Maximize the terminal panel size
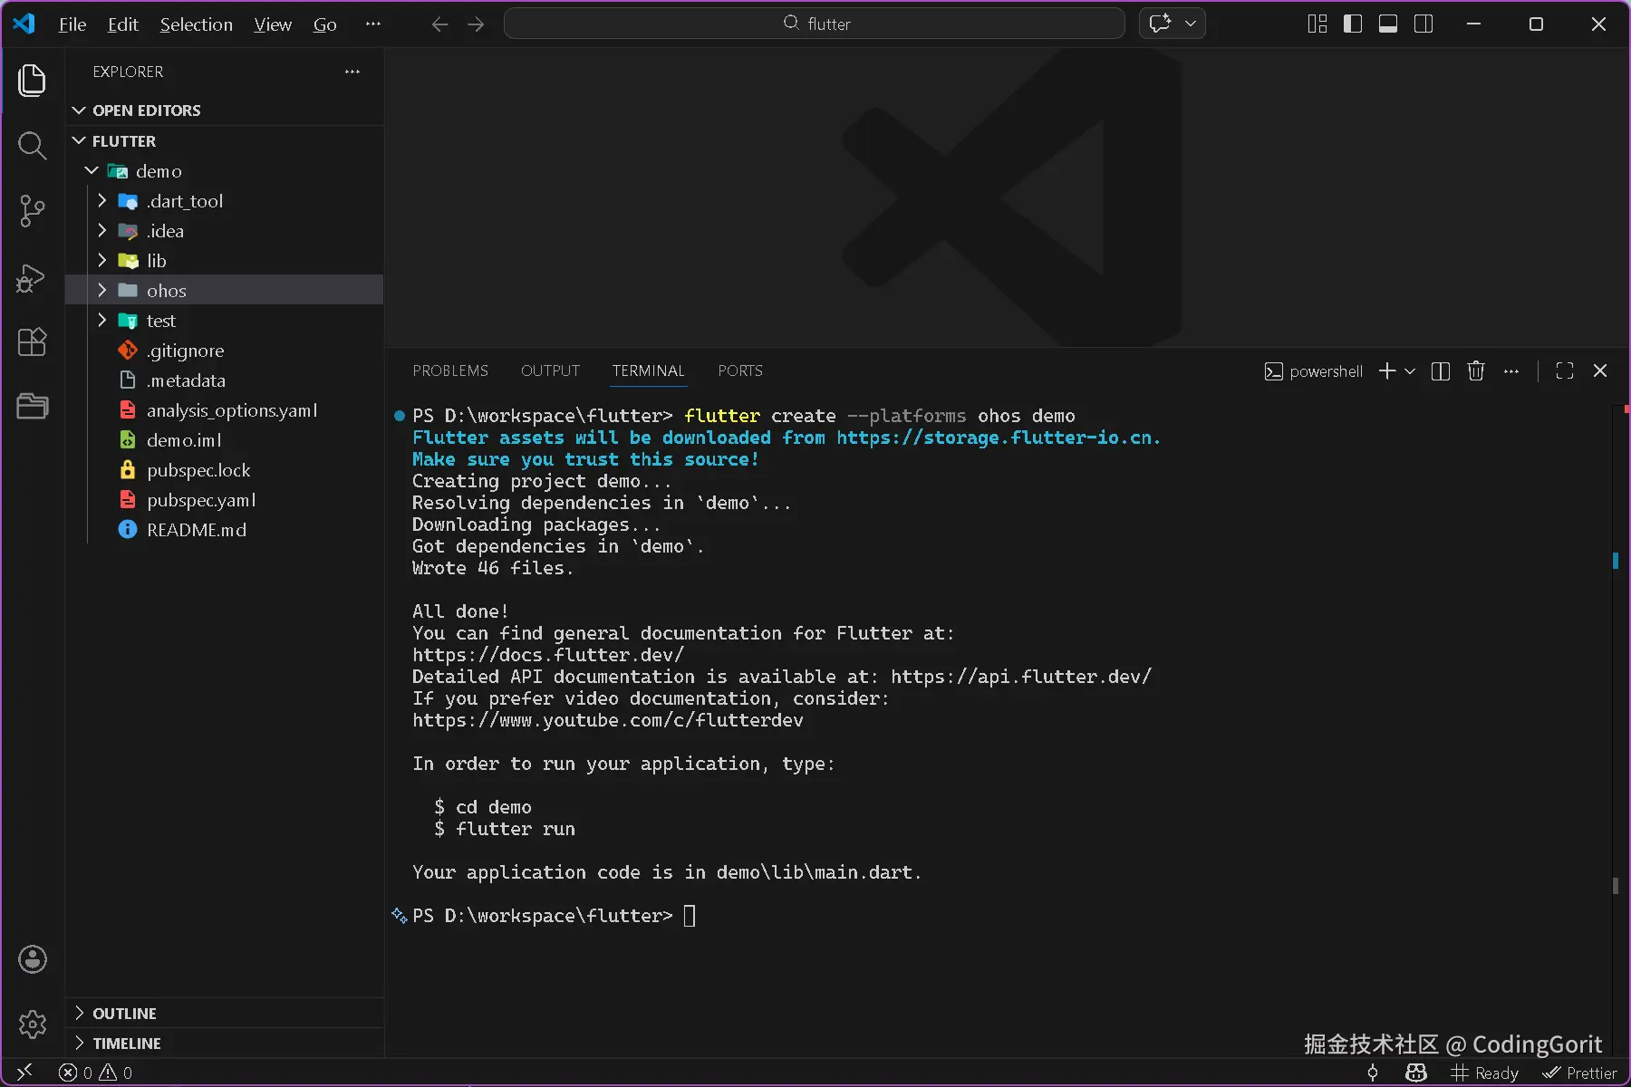 pyautogui.click(x=1565, y=371)
